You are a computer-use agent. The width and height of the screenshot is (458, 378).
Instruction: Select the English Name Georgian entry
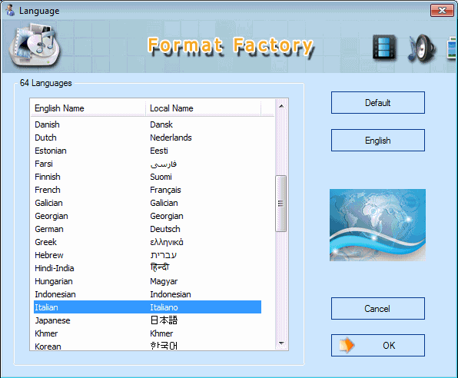[x=51, y=216]
